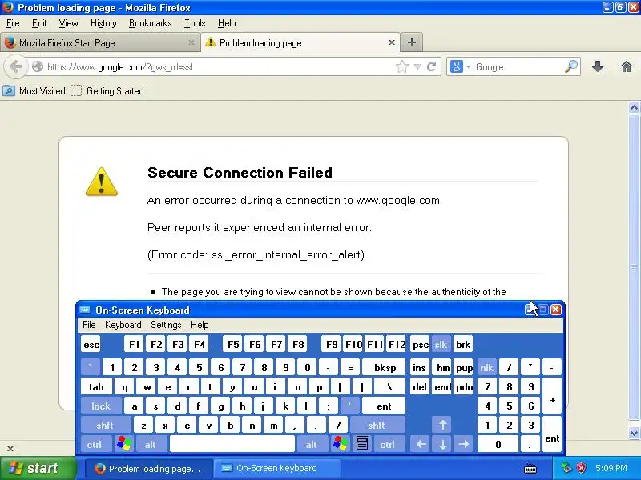
Task: Click the right arrow key
Action: (x=464, y=444)
